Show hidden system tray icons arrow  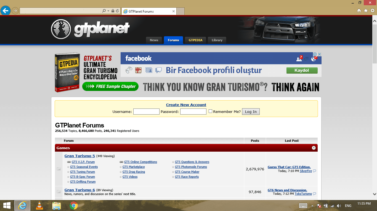click(x=312, y=206)
